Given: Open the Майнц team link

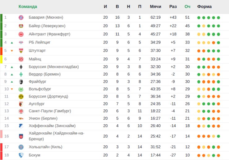Looking at the screenshot, I should coord(35,59).
